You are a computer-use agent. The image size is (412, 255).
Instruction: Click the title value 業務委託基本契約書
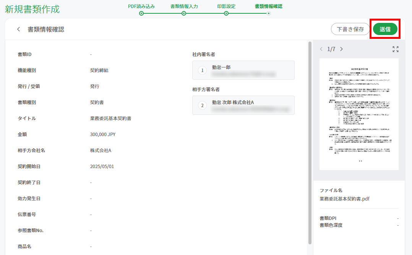[x=110, y=119]
